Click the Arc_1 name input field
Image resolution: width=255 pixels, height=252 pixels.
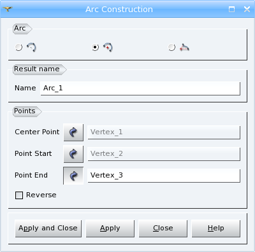click(140, 88)
